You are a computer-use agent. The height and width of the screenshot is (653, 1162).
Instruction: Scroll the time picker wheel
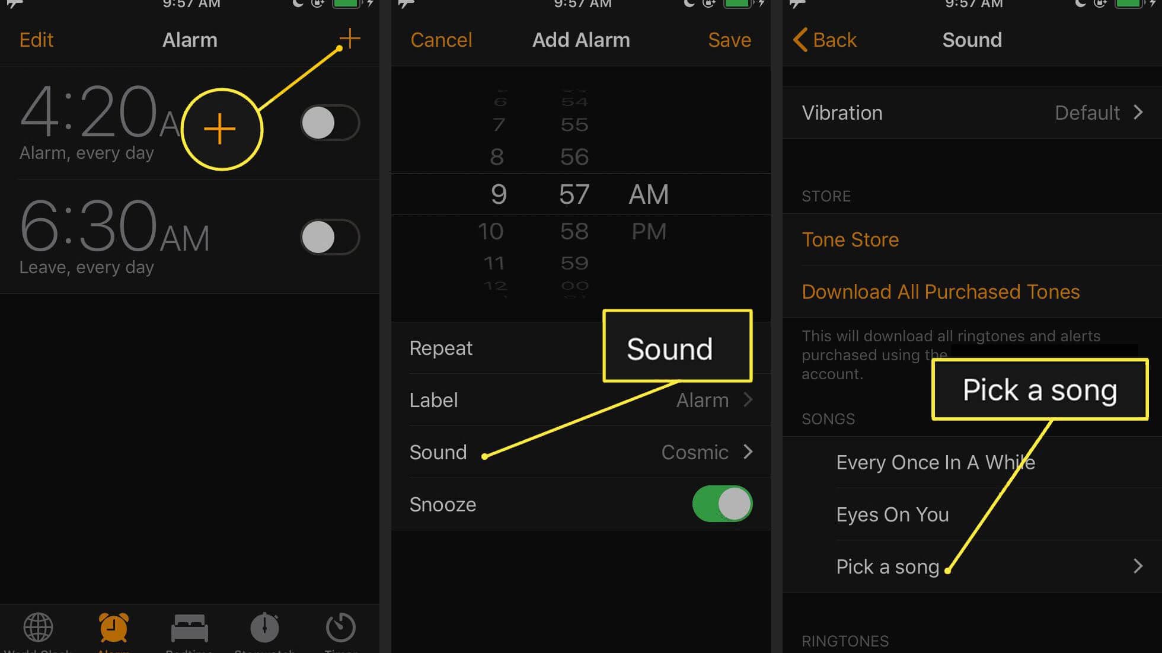pyautogui.click(x=580, y=193)
